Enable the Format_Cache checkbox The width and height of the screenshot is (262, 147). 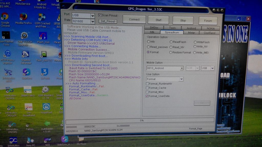click(147, 88)
